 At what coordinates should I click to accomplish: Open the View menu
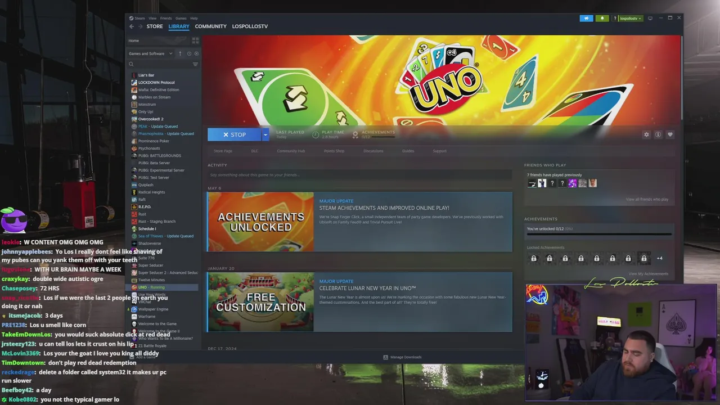coord(152,19)
